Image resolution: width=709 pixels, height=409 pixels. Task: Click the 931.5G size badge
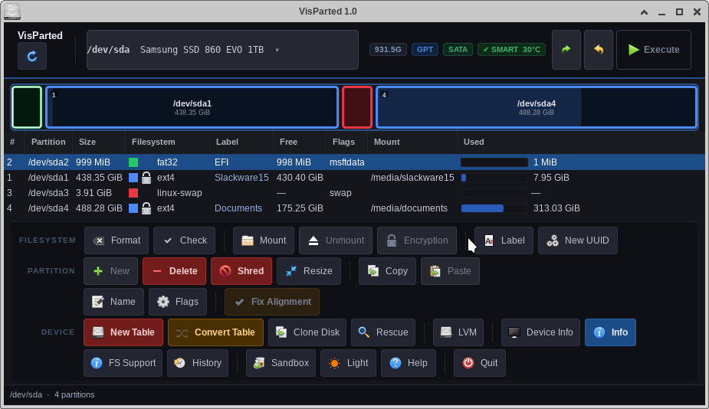tap(388, 49)
